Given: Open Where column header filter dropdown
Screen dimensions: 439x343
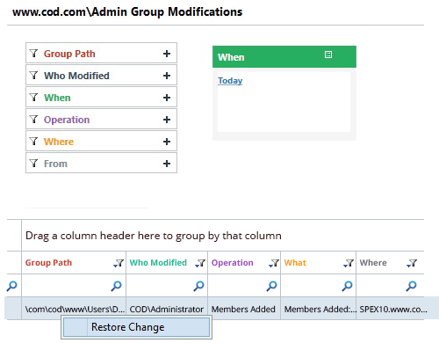Looking at the screenshot, I should click(x=412, y=263).
